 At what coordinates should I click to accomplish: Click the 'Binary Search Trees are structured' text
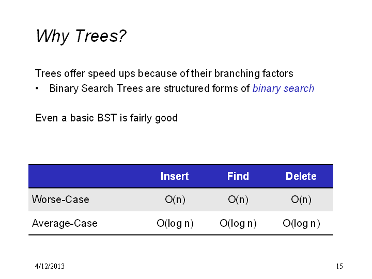coord(130,88)
